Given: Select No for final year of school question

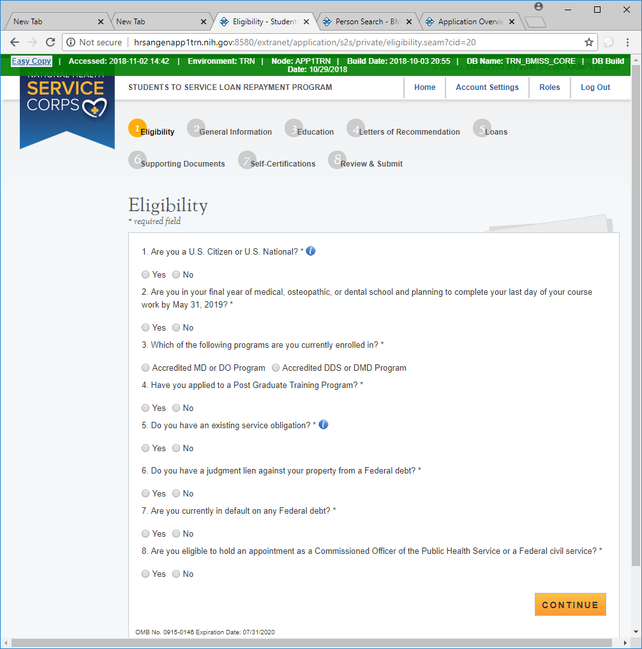Looking at the screenshot, I should point(176,327).
